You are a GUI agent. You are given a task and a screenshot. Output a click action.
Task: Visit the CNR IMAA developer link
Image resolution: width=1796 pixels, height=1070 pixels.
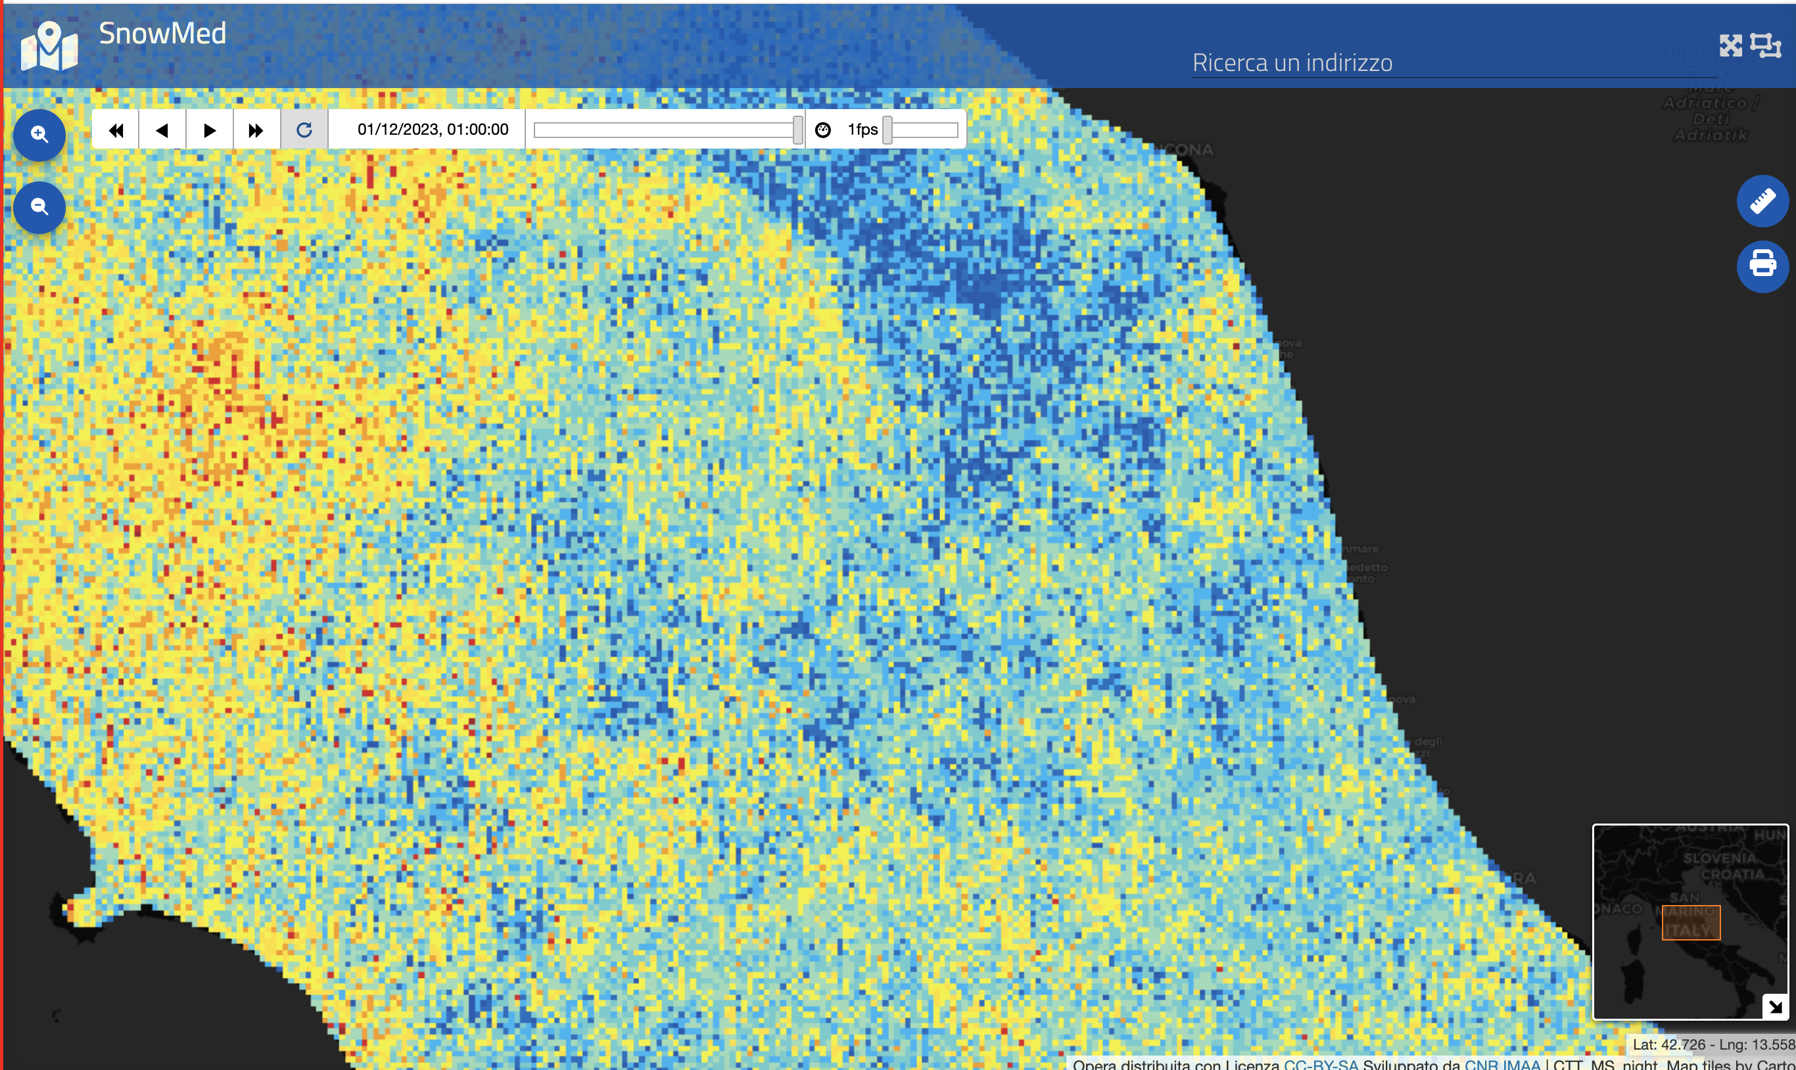pos(1504,1065)
